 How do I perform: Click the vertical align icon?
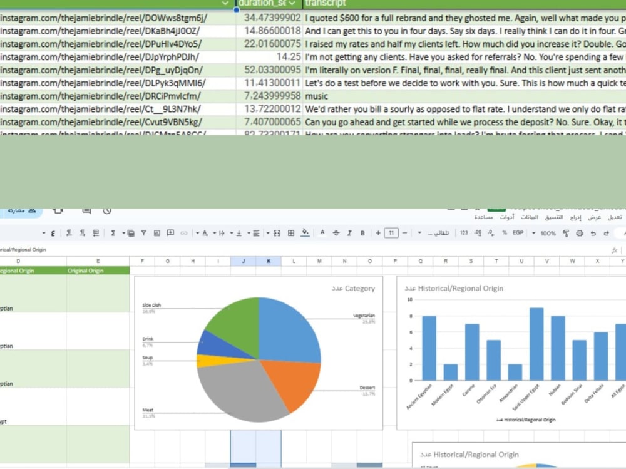pos(239,233)
